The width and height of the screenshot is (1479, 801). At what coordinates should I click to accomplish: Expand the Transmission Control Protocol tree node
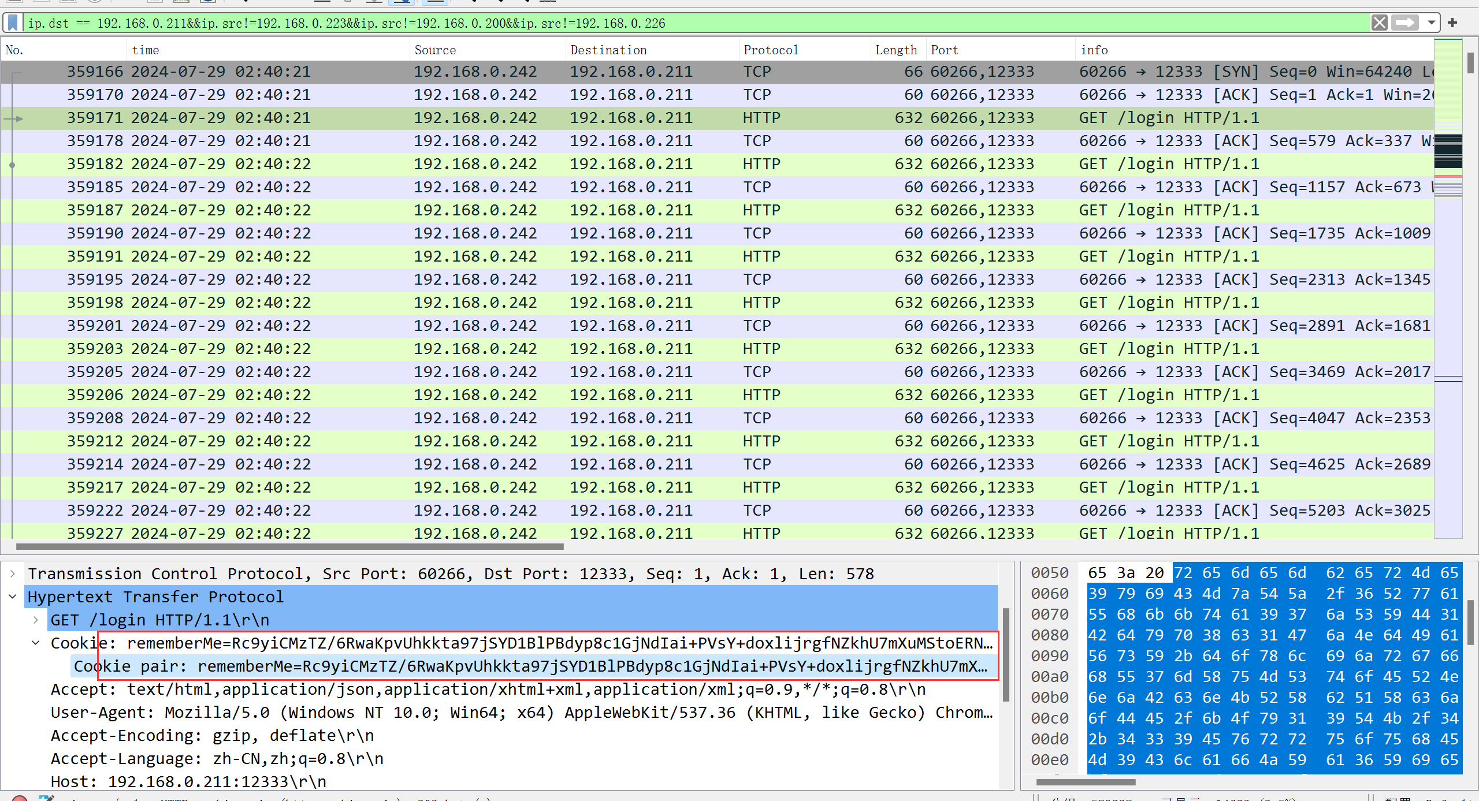pyautogui.click(x=13, y=574)
